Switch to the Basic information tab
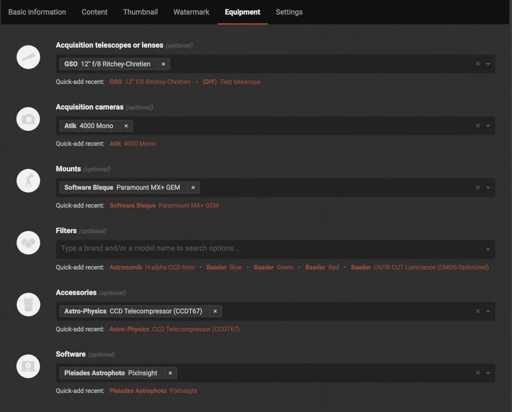512x412 pixels. [37, 12]
